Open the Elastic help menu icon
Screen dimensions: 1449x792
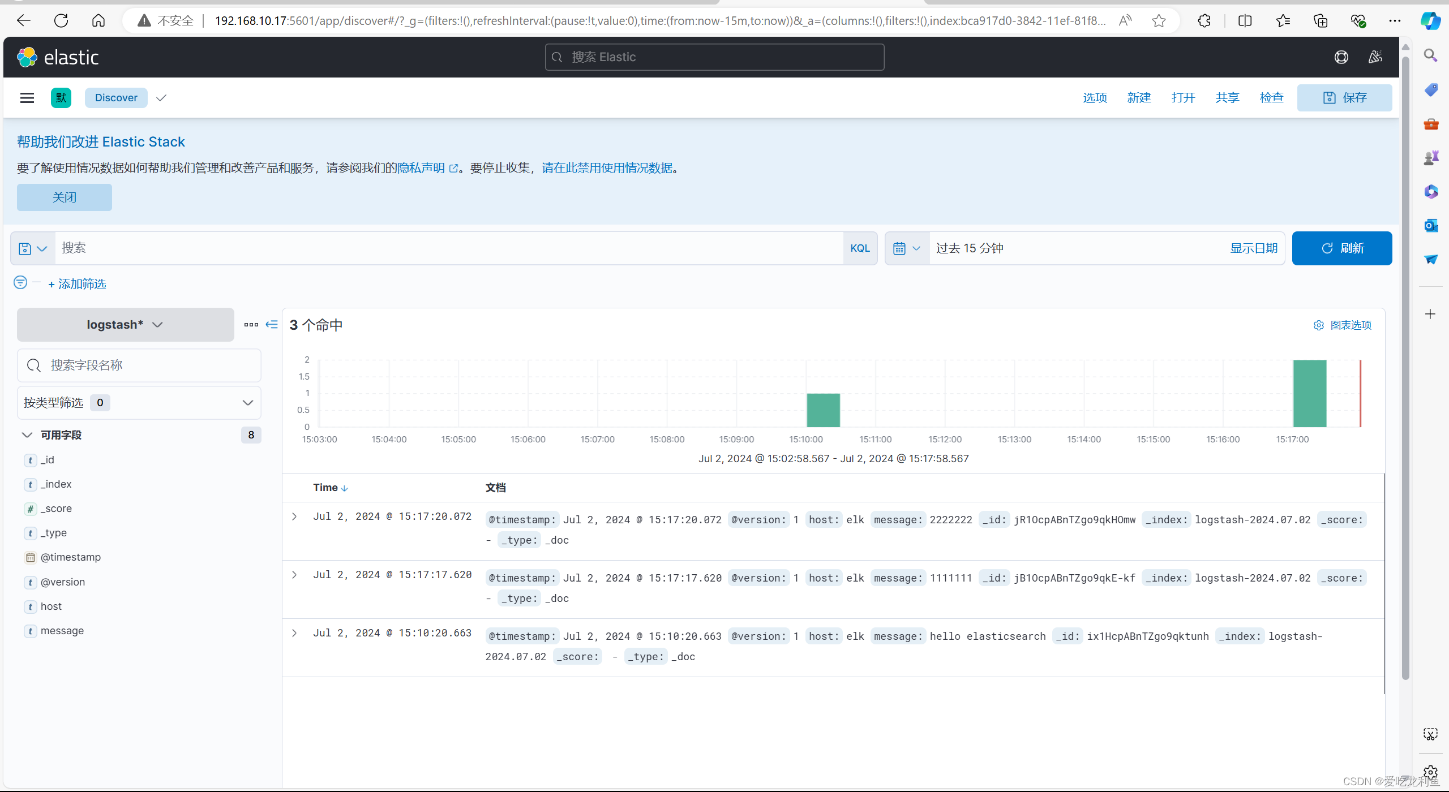(1341, 57)
